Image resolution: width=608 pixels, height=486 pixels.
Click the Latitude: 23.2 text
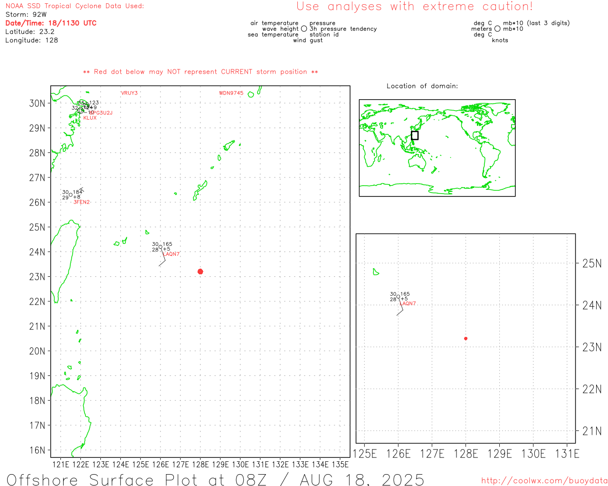coord(30,32)
